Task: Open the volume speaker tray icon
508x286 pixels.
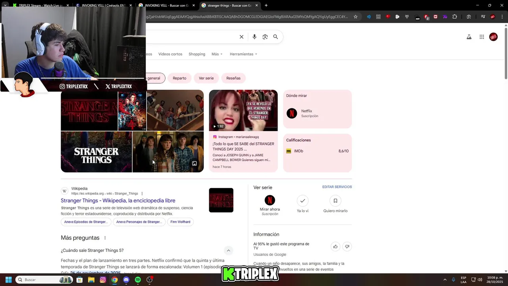Action: click(480, 280)
